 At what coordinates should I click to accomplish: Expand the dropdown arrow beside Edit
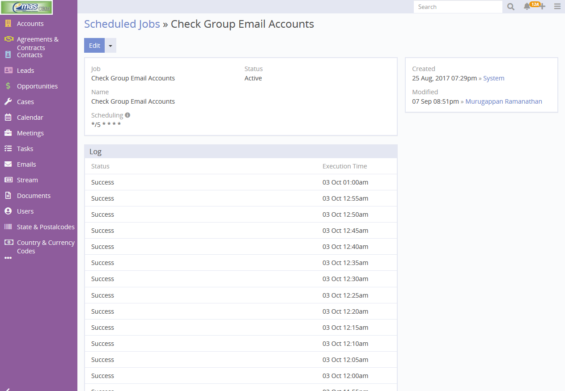[110, 46]
